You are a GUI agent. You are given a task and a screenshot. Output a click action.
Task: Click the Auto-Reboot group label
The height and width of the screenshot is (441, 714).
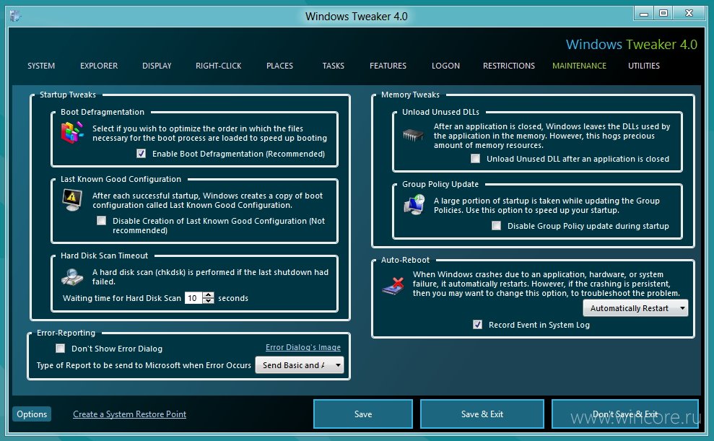click(405, 260)
